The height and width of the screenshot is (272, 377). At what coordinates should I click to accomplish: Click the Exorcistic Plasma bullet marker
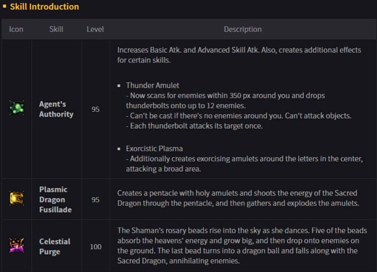(x=119, y=149)
